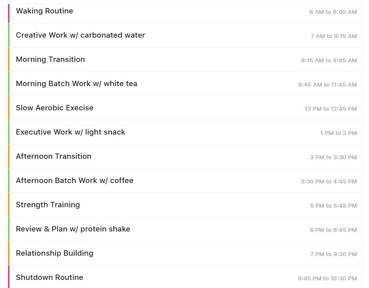The width and height of the screenshot is (369, 288).
Task: Click the 12 PM to 12:45 PM time
Action: 331,109
